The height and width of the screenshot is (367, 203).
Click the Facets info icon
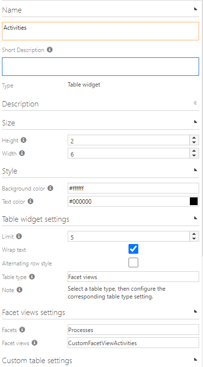[x=22, y=330]
